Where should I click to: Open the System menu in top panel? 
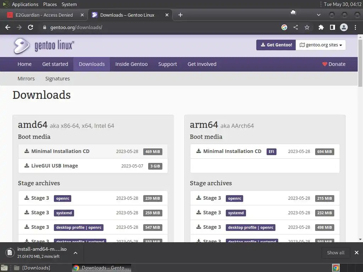pos(69,4)
